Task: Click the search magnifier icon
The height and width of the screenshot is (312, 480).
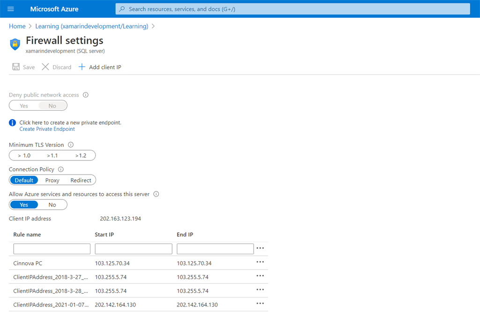Action: click(122, 9)
